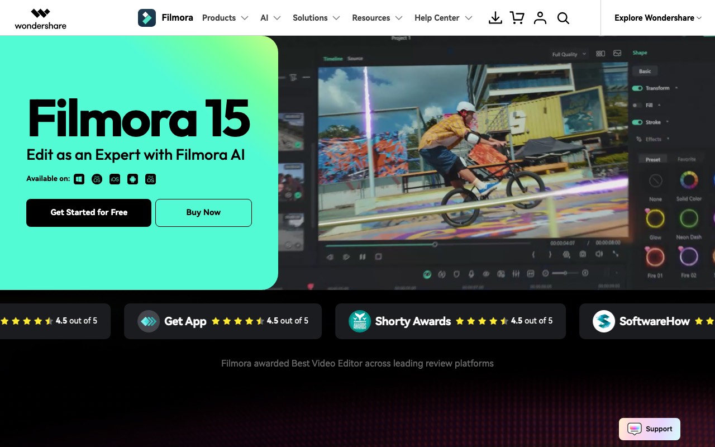Viewport: 715px width, 447px height.
Task: Click the zoom slider in preview toolbar
Action: (564, 273)
